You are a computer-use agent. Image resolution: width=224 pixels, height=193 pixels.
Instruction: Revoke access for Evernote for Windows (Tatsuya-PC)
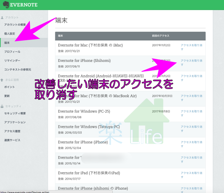(192, 129)
